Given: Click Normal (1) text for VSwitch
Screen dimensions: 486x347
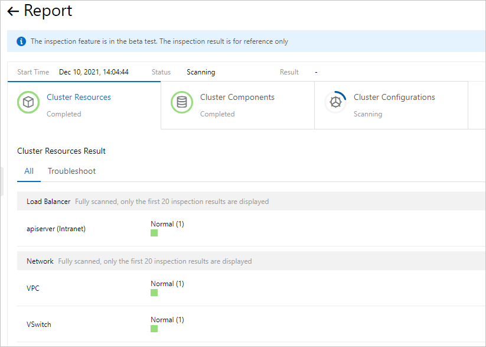Looking at the screenshot, I should (167, 320).
